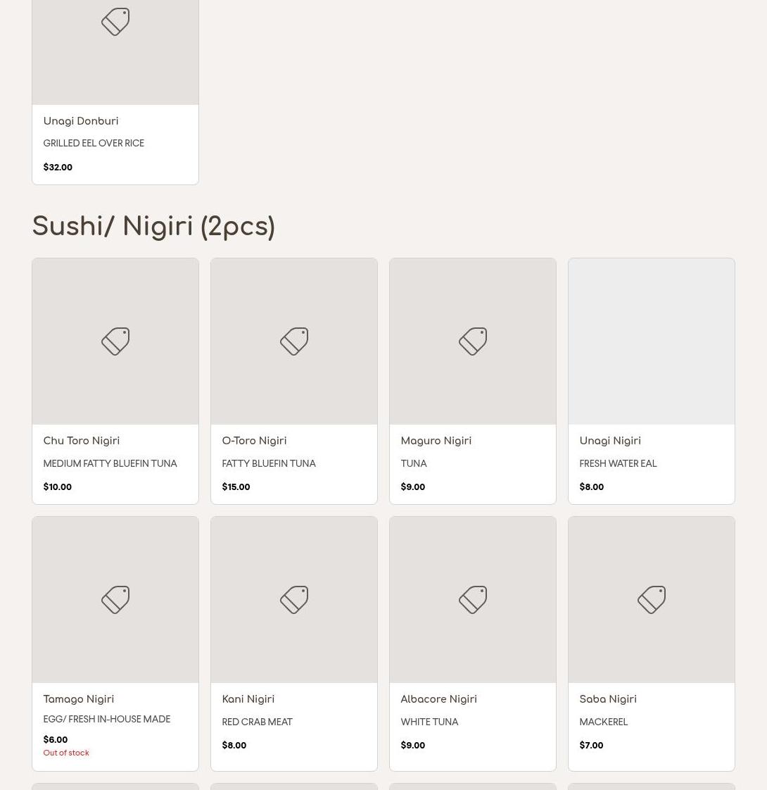Click the Tamago Nigiri tag icon
767x790 pixels.
(x=115, y=600)
